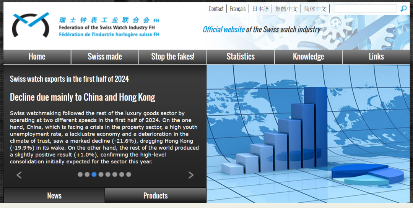Viewport: 413px width, 208px height.
Task: Switch to the Products tab
Action: [x=155, y=195]
